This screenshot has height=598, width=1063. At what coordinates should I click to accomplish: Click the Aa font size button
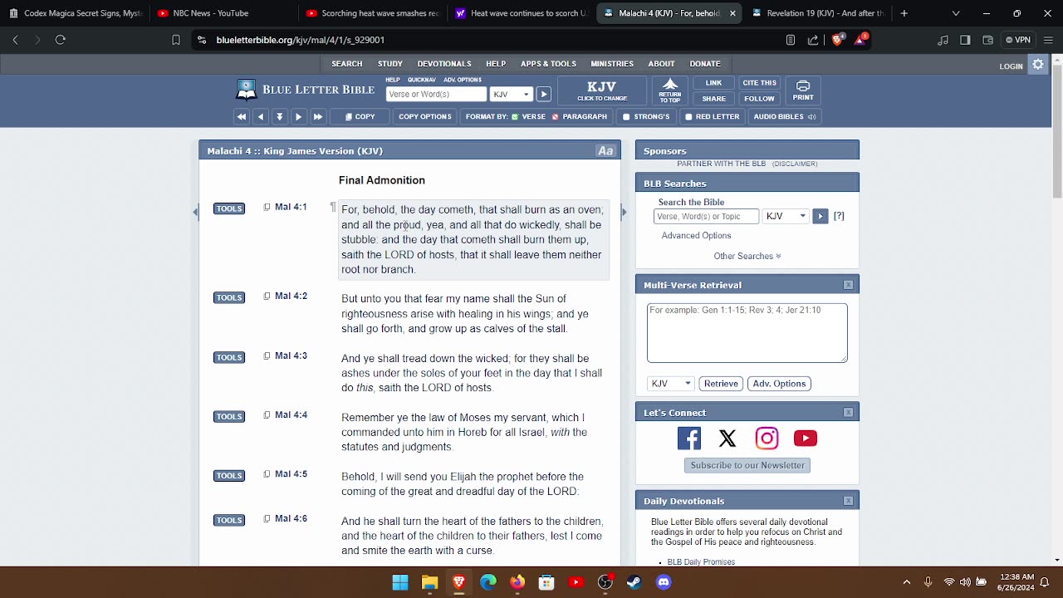click(x=605, y=151)
